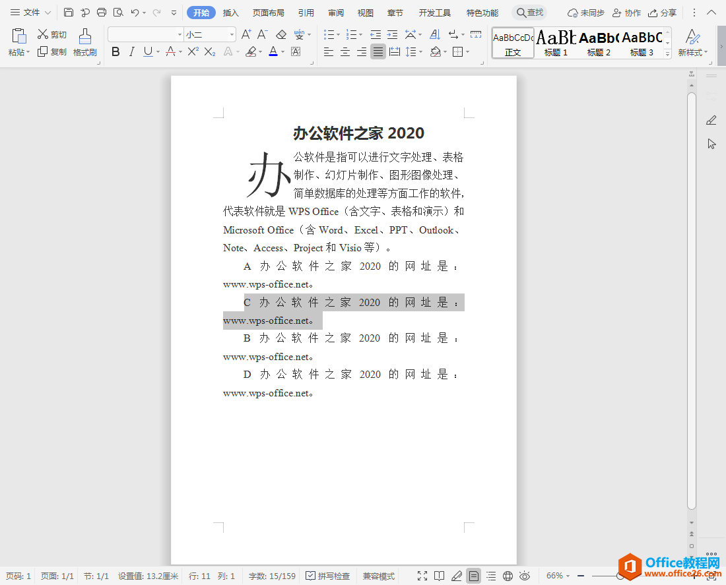726x585 pixels.
Task: Toggle bold formatting with the B button
Action: (115, 51)
